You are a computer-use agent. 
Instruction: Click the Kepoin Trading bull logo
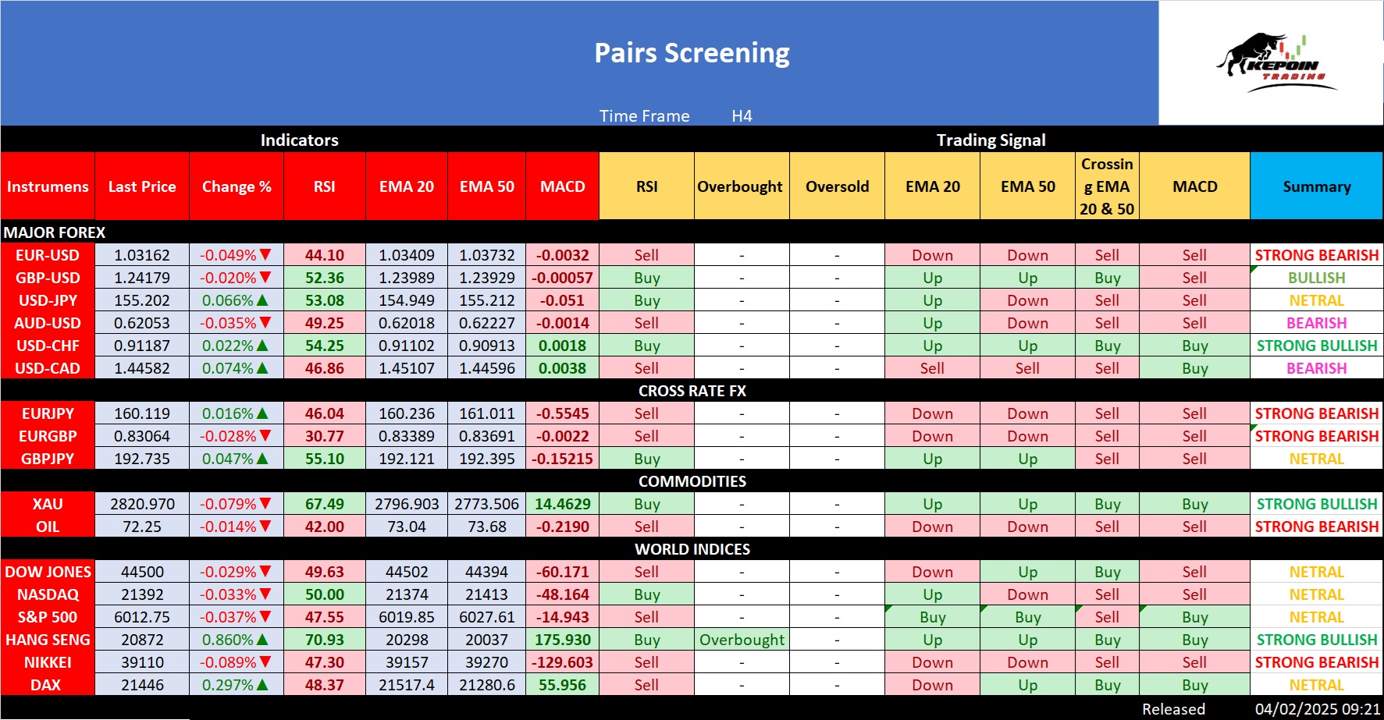[x=1274, y=62]
